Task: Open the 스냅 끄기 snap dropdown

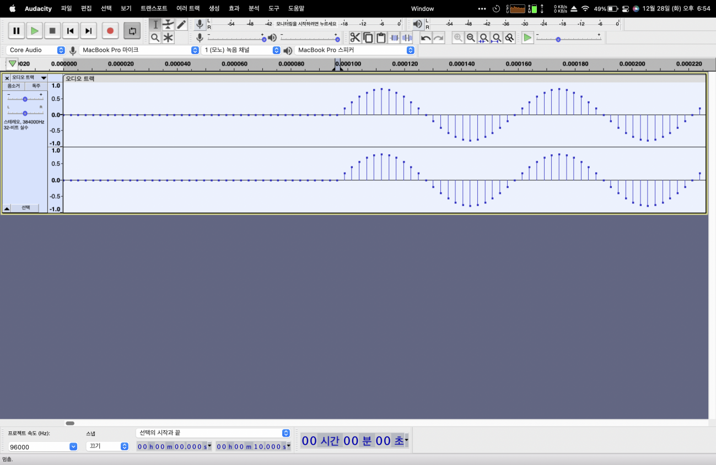Action: tap(107, 446)
